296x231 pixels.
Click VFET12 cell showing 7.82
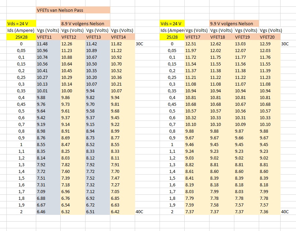[x=73, y=165]
